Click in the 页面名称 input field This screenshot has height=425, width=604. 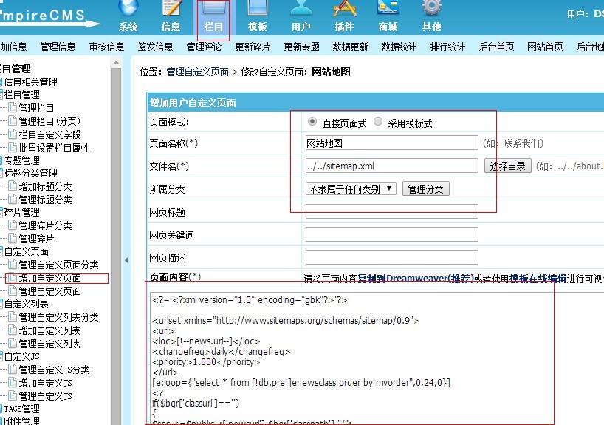pos(392,143)
